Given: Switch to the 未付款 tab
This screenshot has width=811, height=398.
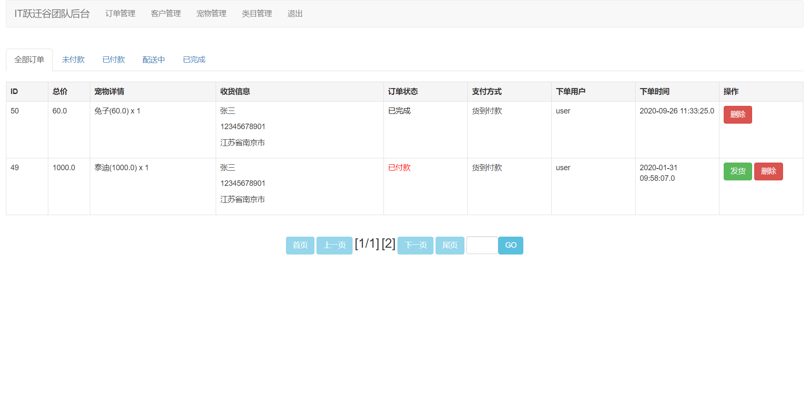Looking at the screenshot, I should [x=73, y=60].
